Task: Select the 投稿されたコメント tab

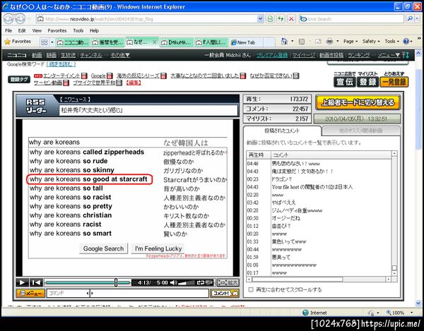Action: (x=282, y=131)
